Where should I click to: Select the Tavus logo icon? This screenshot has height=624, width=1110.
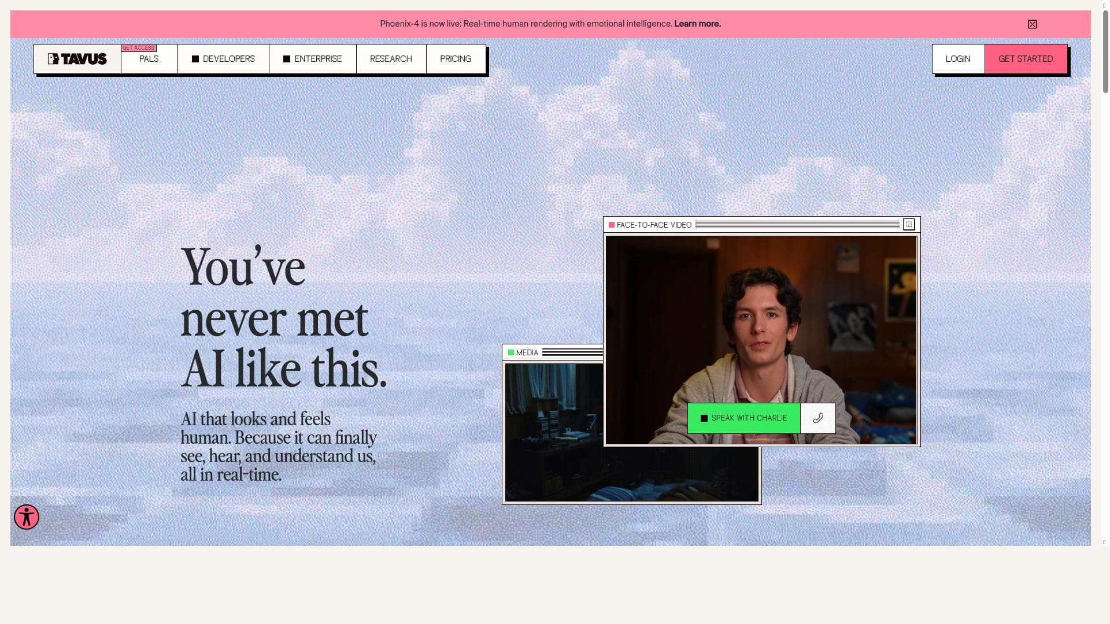click(53, 58)
